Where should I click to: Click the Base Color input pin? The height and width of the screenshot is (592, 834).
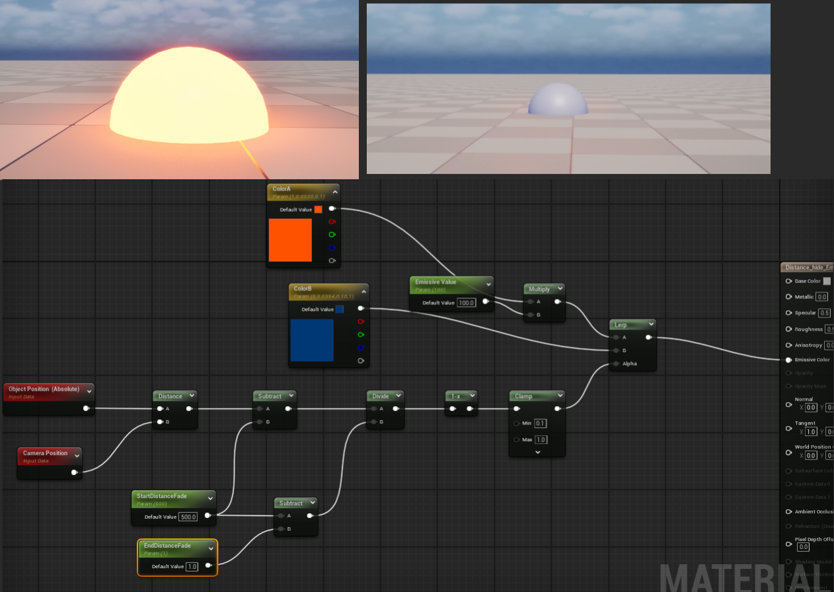tap(788, 281)
